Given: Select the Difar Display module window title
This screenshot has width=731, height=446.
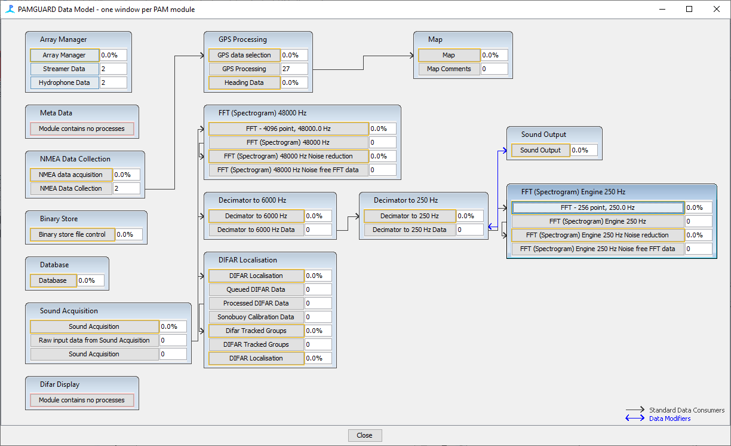Looking at the screenshot, I should 60,384.
